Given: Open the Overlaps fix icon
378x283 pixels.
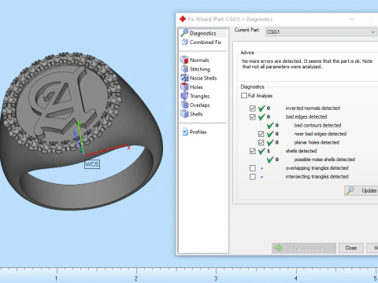Looking at the screenshot, I should point(184,105).
